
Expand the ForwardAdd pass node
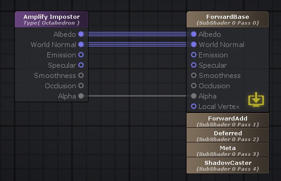tap(228, 121)
